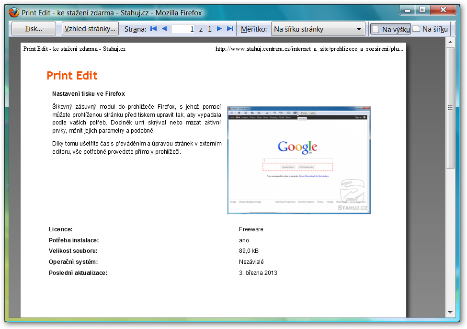Go to the next page arrow

219,29
